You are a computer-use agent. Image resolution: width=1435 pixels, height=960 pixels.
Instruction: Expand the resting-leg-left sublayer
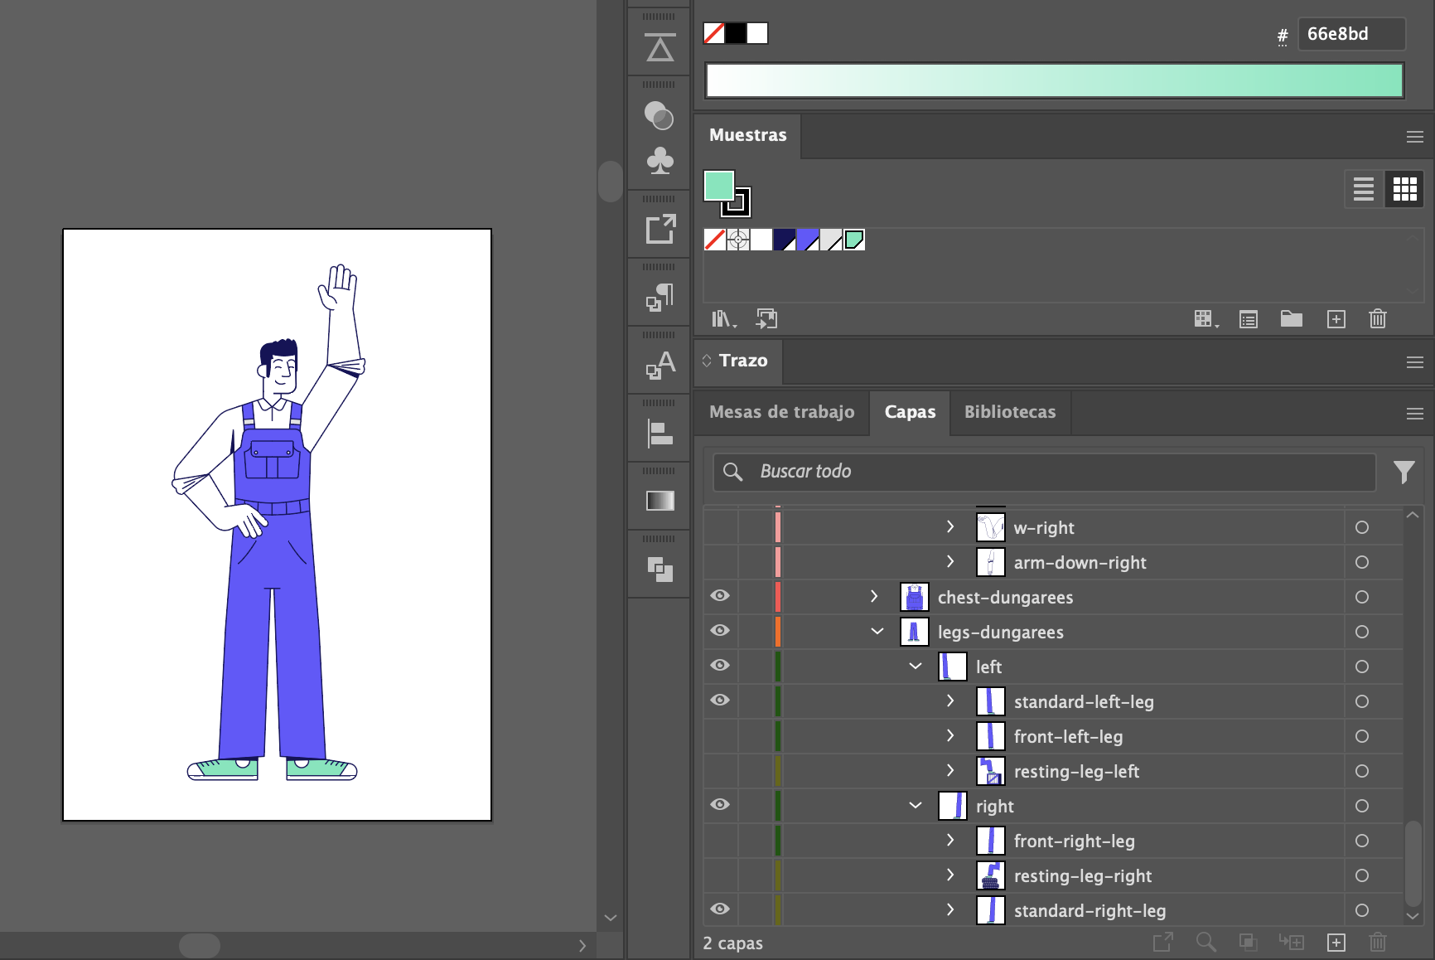950,771
